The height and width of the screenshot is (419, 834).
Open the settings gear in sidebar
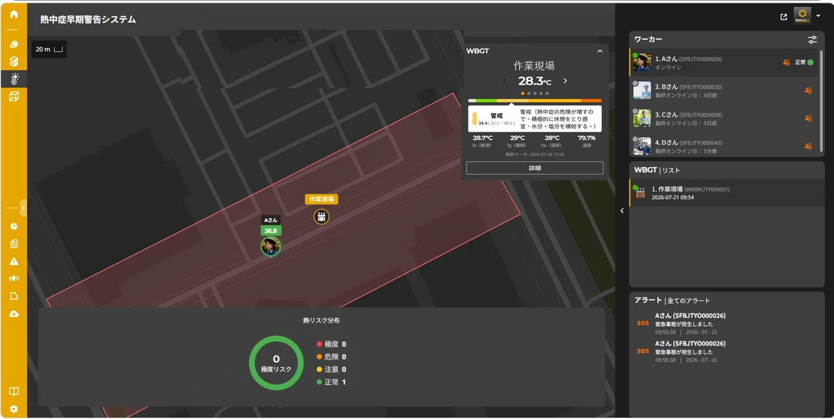tap(14, 409)
